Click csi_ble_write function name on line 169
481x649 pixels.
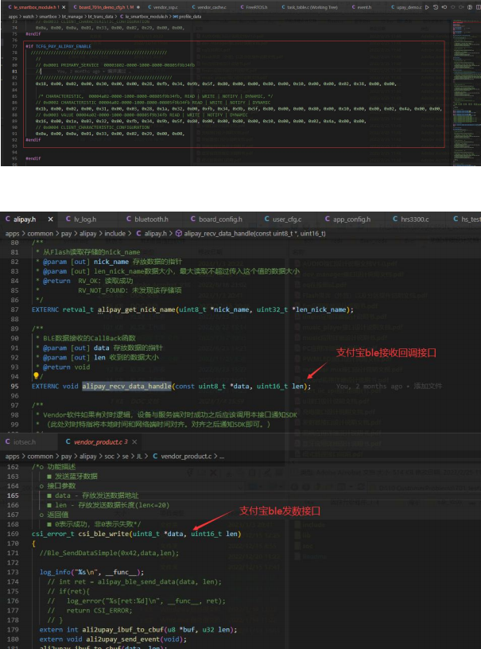pos(103,534)
